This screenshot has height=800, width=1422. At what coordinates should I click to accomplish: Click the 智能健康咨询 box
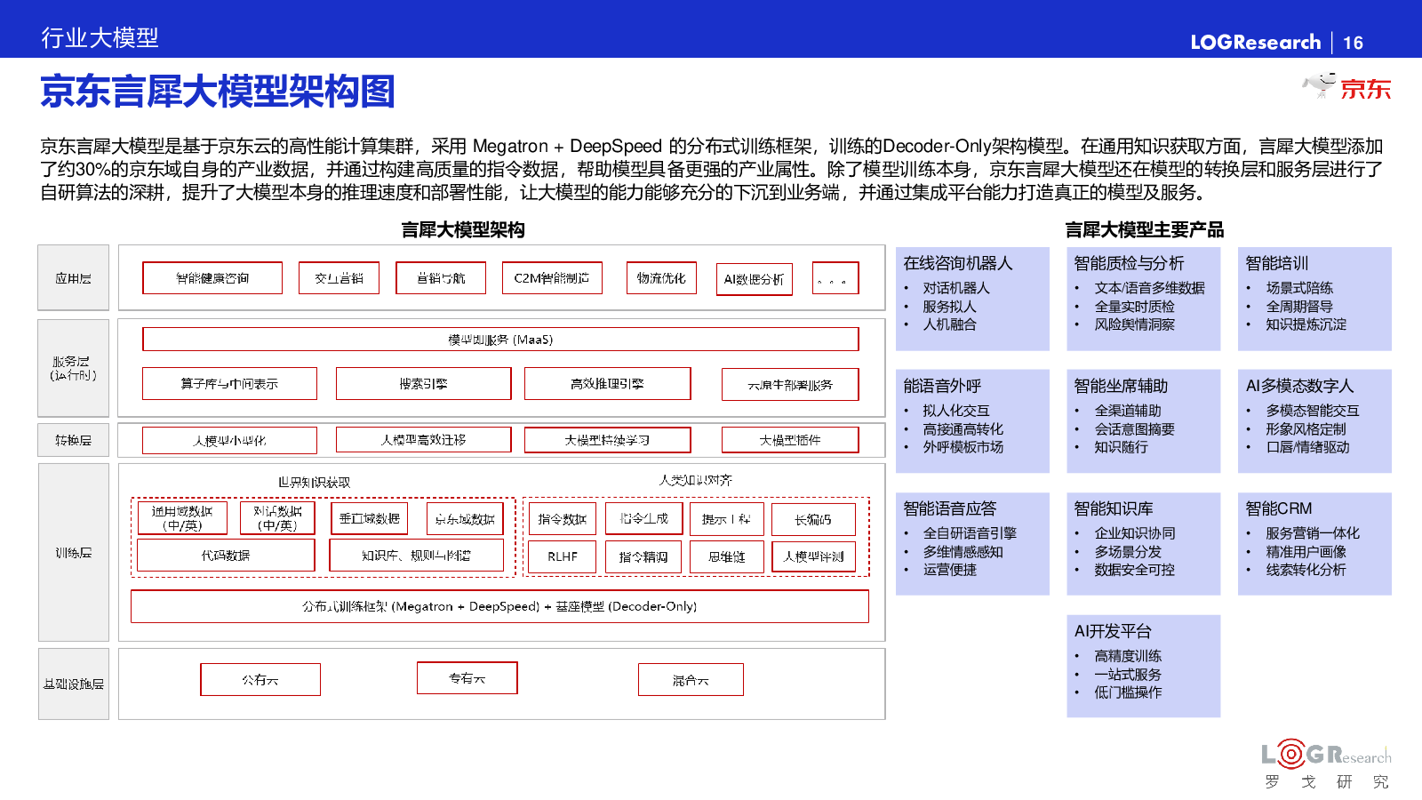click(x=212, y=278)
